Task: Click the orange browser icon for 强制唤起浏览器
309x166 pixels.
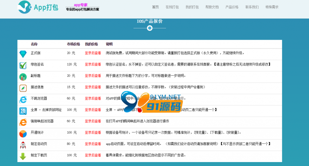Action: (23, 122)
